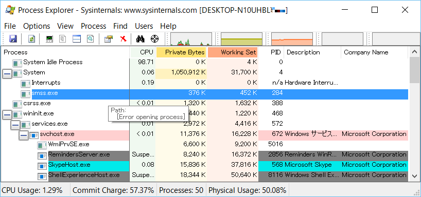Click the scroll down arrow of the process list
Viewport: 421px width, 197px height.
pyautogui.click(x=414, y=176)
